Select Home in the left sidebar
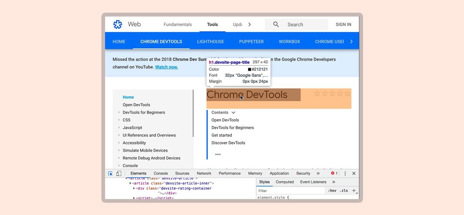Viewport: 464px width, 215px height. 128,97
